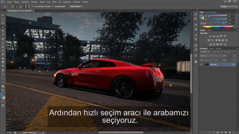Viewport: 239px width, 134px height.
Task: Open the Katmanlar panel flyout menu
Action: [x=237, y=49]
